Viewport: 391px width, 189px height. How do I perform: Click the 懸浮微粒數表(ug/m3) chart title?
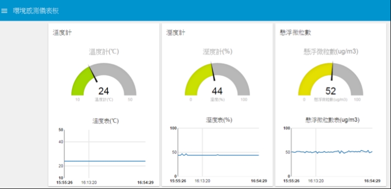pos(333,120)
